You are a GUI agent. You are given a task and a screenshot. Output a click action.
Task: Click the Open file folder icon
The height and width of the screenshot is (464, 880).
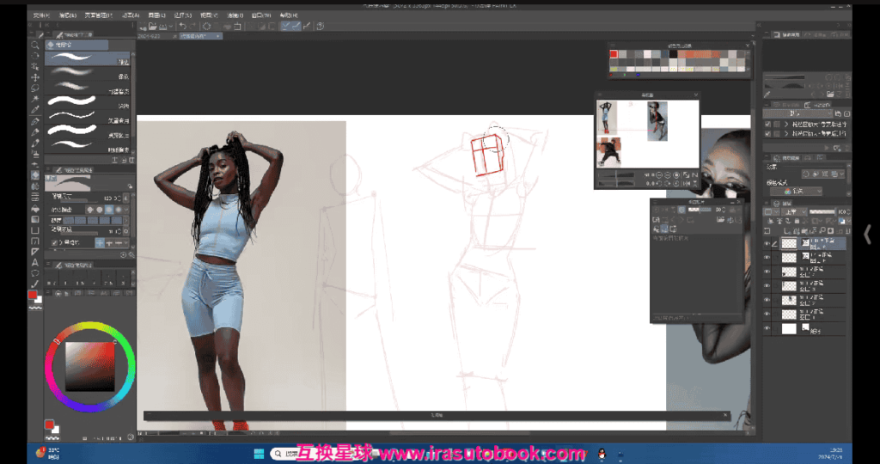click(x=153, y=27)
